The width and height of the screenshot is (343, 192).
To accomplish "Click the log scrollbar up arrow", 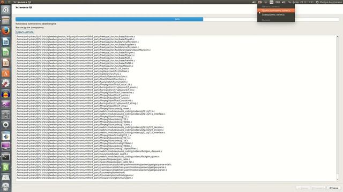I will (337, 37).
